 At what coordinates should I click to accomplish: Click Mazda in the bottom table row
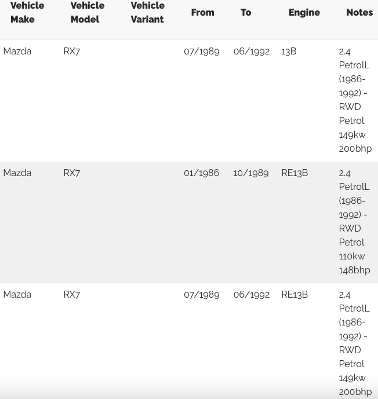pyautogui.click(x=17, y=295)
